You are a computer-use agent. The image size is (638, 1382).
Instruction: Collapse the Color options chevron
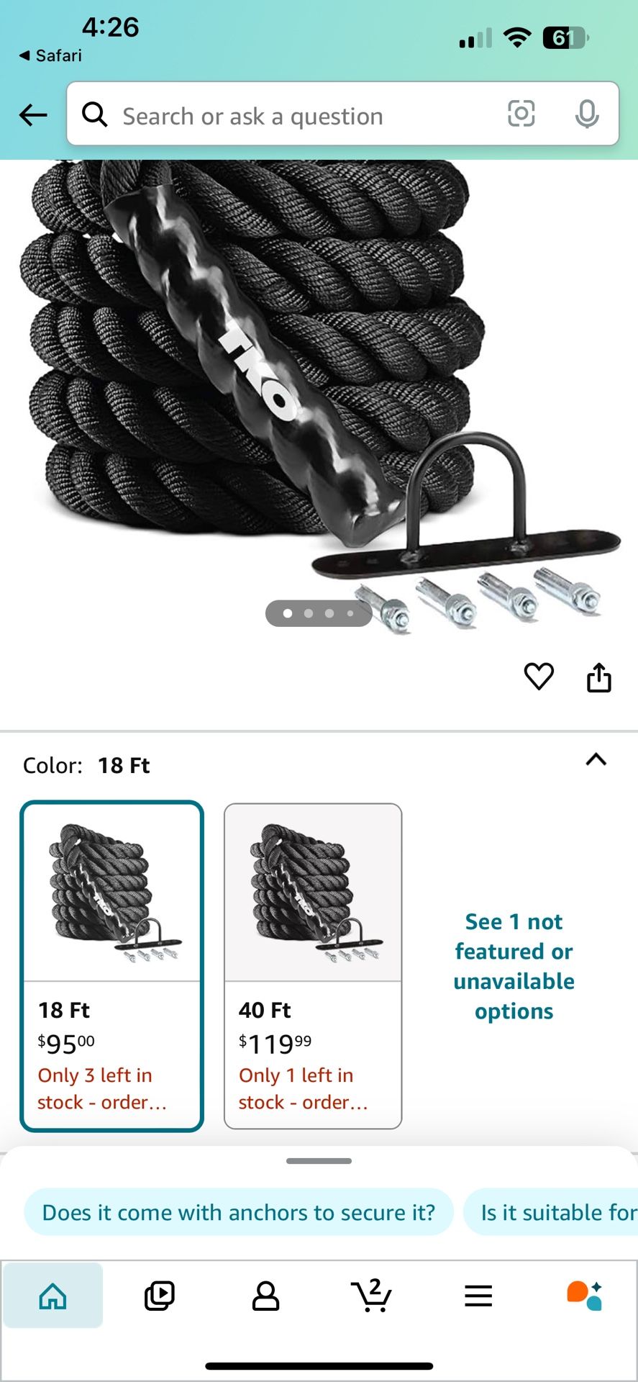coord(596,759)
